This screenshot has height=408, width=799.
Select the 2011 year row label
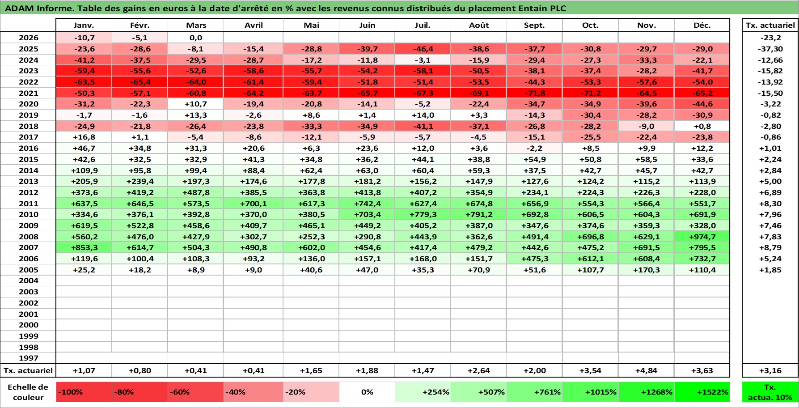coord(28,204)
